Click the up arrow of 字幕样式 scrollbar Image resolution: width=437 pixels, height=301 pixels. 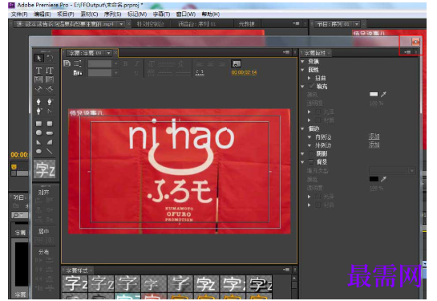(x=294, y=279)
